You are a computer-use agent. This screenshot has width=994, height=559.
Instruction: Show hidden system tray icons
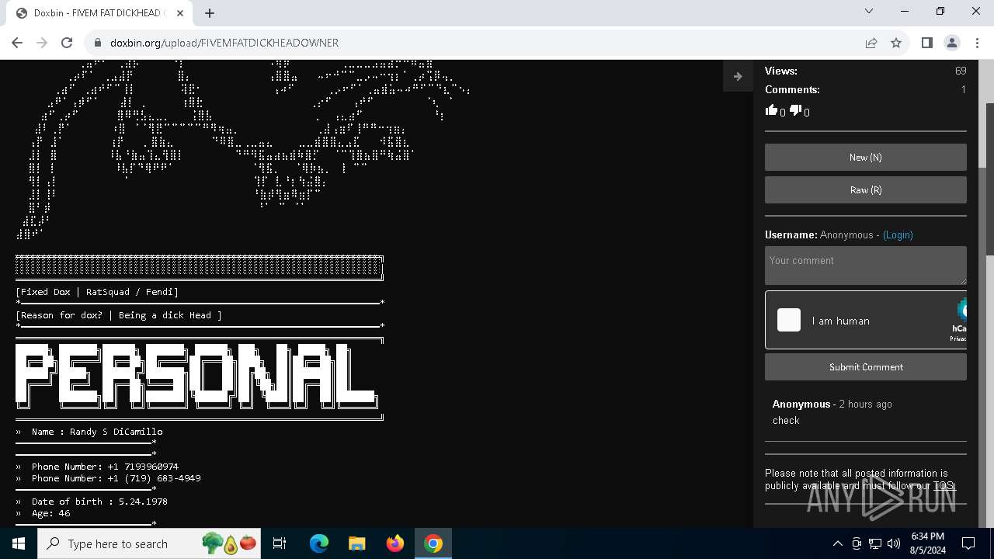tap(837, 543)
